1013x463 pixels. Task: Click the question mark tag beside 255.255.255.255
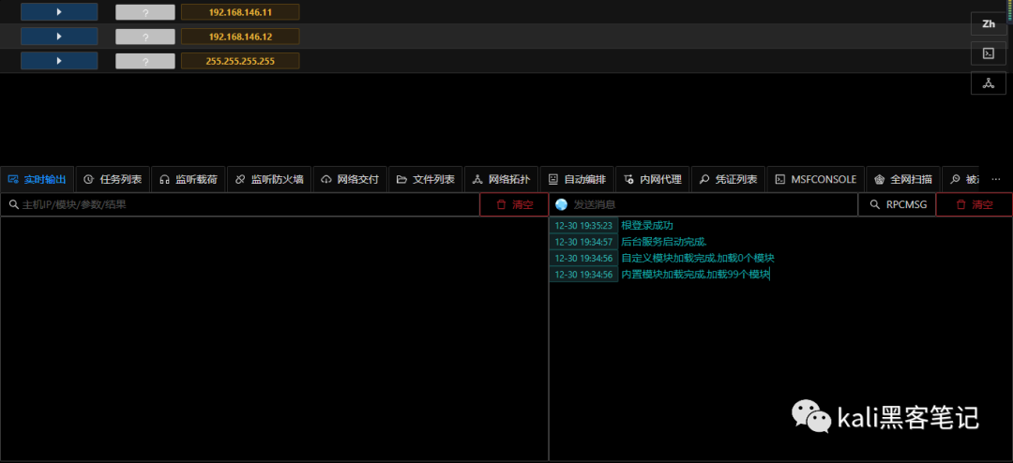(x=145, y=61)
